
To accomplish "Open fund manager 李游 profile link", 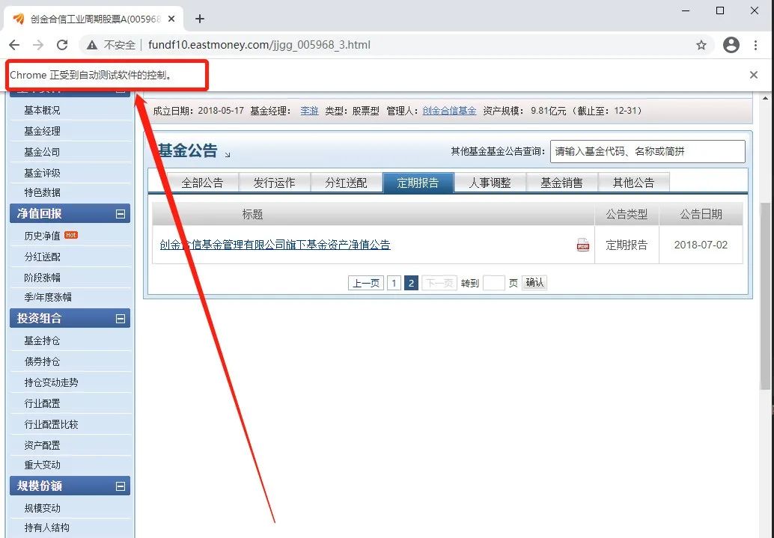I will pyautogui.click(x=309, y=109).
